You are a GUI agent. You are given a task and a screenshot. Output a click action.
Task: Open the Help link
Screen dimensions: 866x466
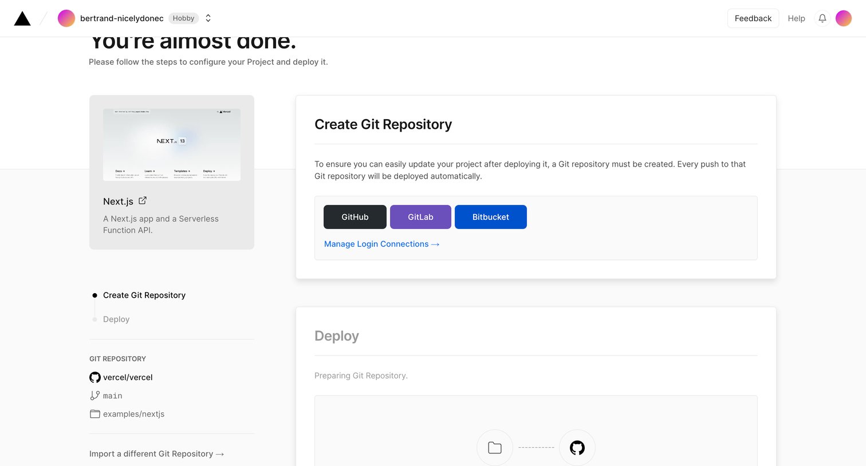click(x=796, y=18)
